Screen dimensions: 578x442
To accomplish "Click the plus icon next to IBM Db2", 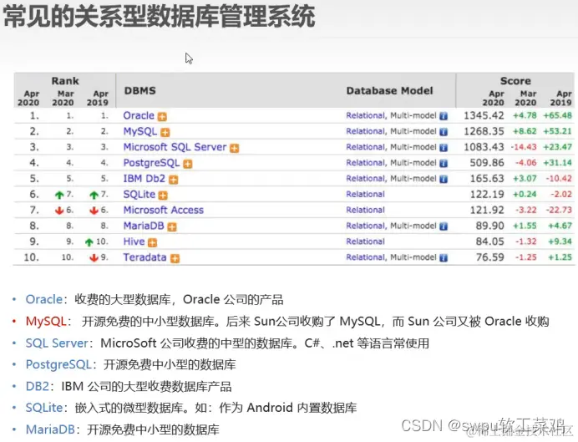I will click(x=173, y=180).
